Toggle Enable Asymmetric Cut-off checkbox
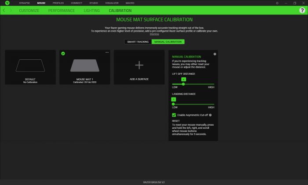Screen dimensions: 308x185 (x=174, y=115)
